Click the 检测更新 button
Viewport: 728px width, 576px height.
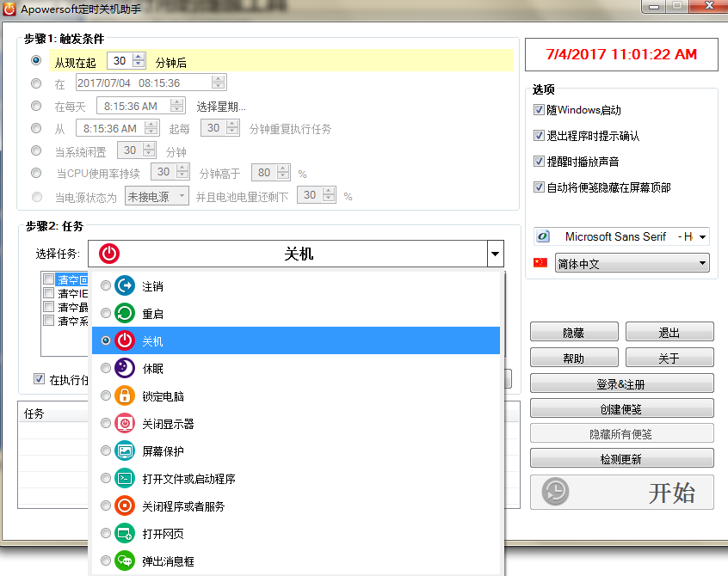[x=621, y=459]
